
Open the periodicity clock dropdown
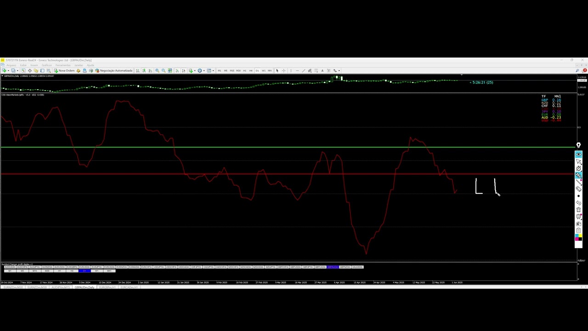pyautogui.click(x=204, y=70)
